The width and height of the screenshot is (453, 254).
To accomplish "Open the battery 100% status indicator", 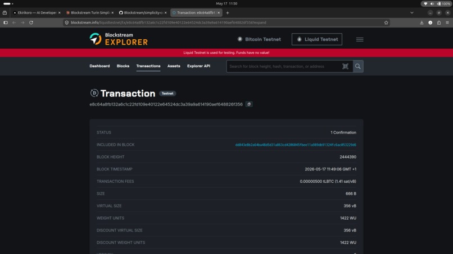I will pyautogui.click(x=444, y=4).
